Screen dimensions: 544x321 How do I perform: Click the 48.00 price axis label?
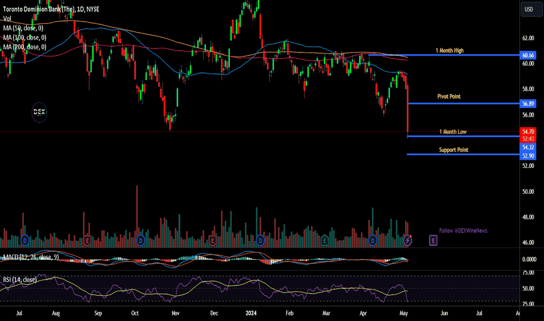pyautogui.click(x=528, y=217)
